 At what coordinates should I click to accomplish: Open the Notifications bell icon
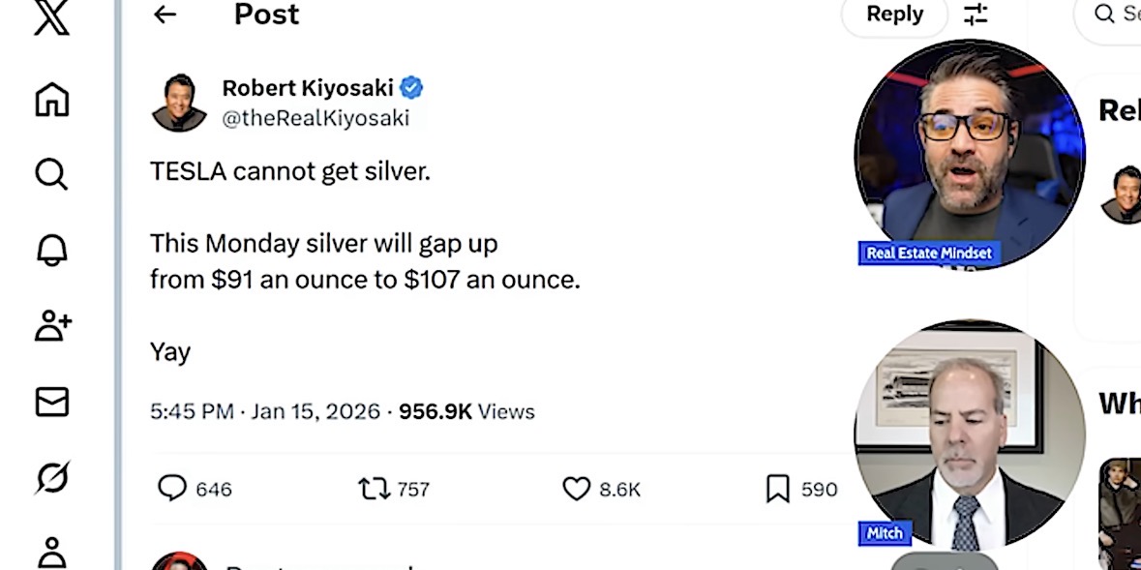click(51, 250)
